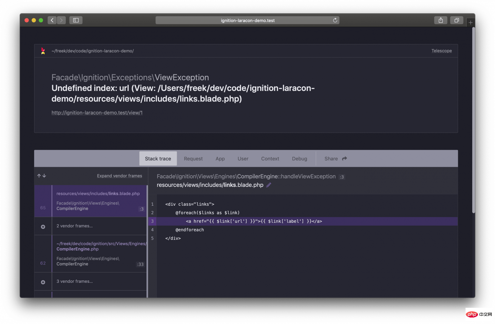Click the down arrow frame navigation icon

44,176
